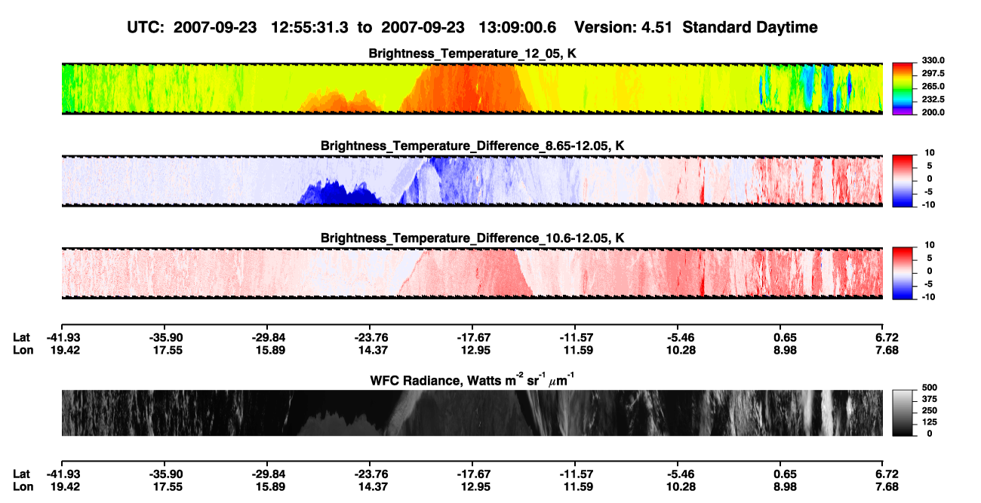Screen dimensions: 981x503
Task: Click the 297.5 colorbar tick label
Action: pos(933,73)
